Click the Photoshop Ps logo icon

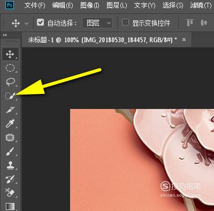coord(10,5)
